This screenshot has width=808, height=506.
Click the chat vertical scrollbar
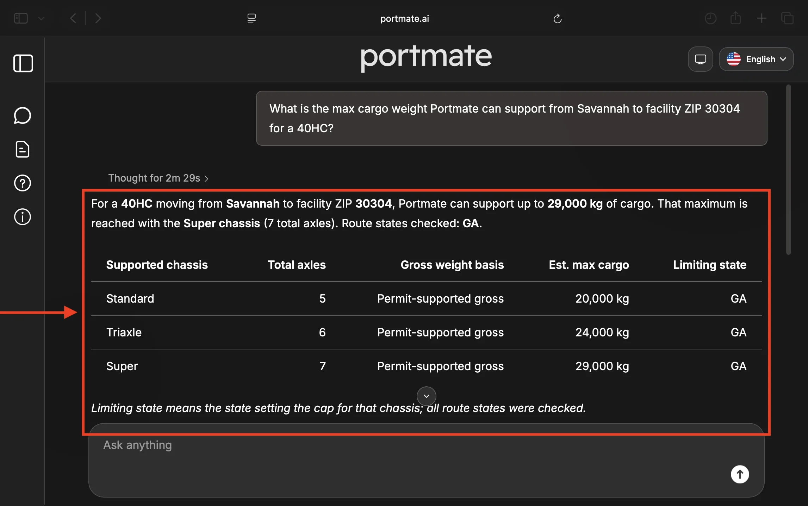(789, 170)
